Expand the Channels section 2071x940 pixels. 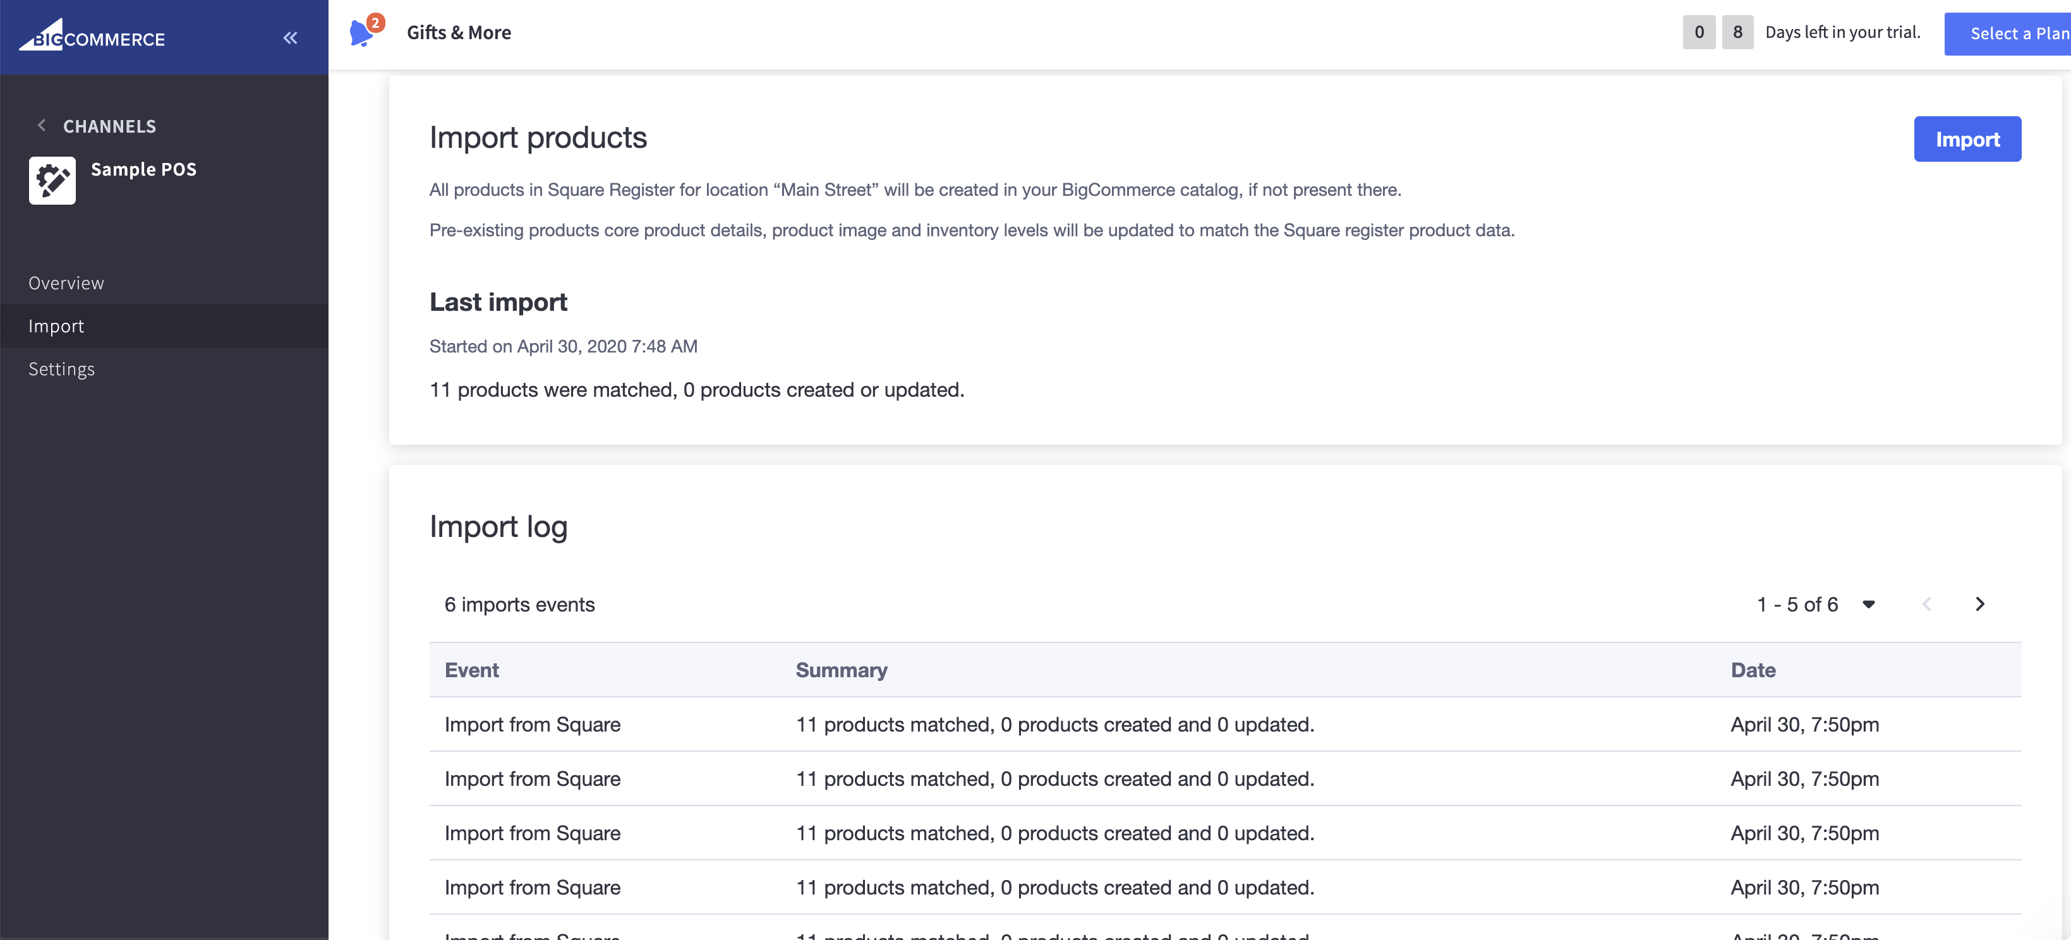click(x=109, y=126)
